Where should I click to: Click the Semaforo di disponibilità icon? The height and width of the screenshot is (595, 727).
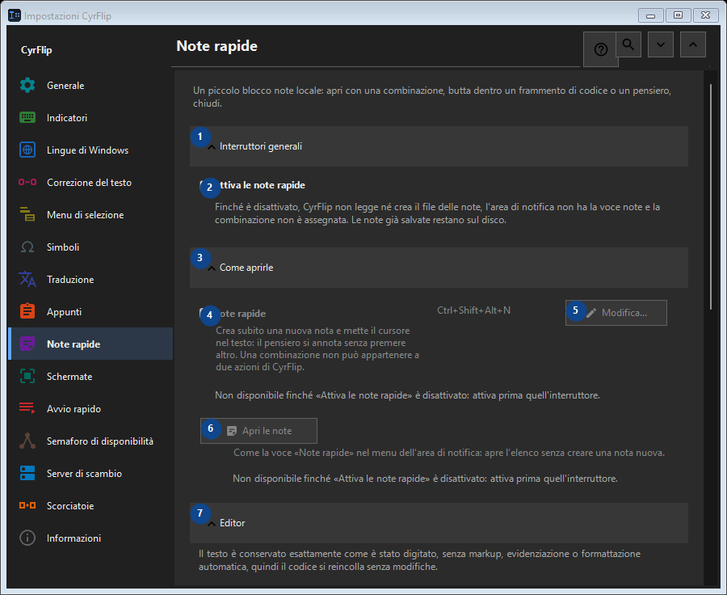pyautogui.click(x=27, y=441)
